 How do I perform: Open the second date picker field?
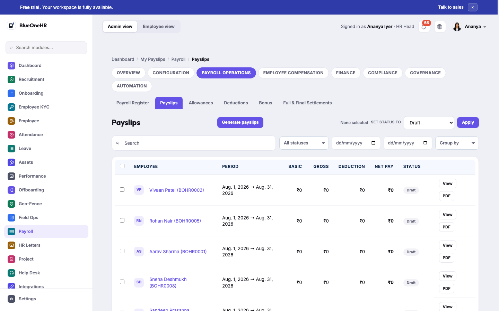tap(408, 143)
